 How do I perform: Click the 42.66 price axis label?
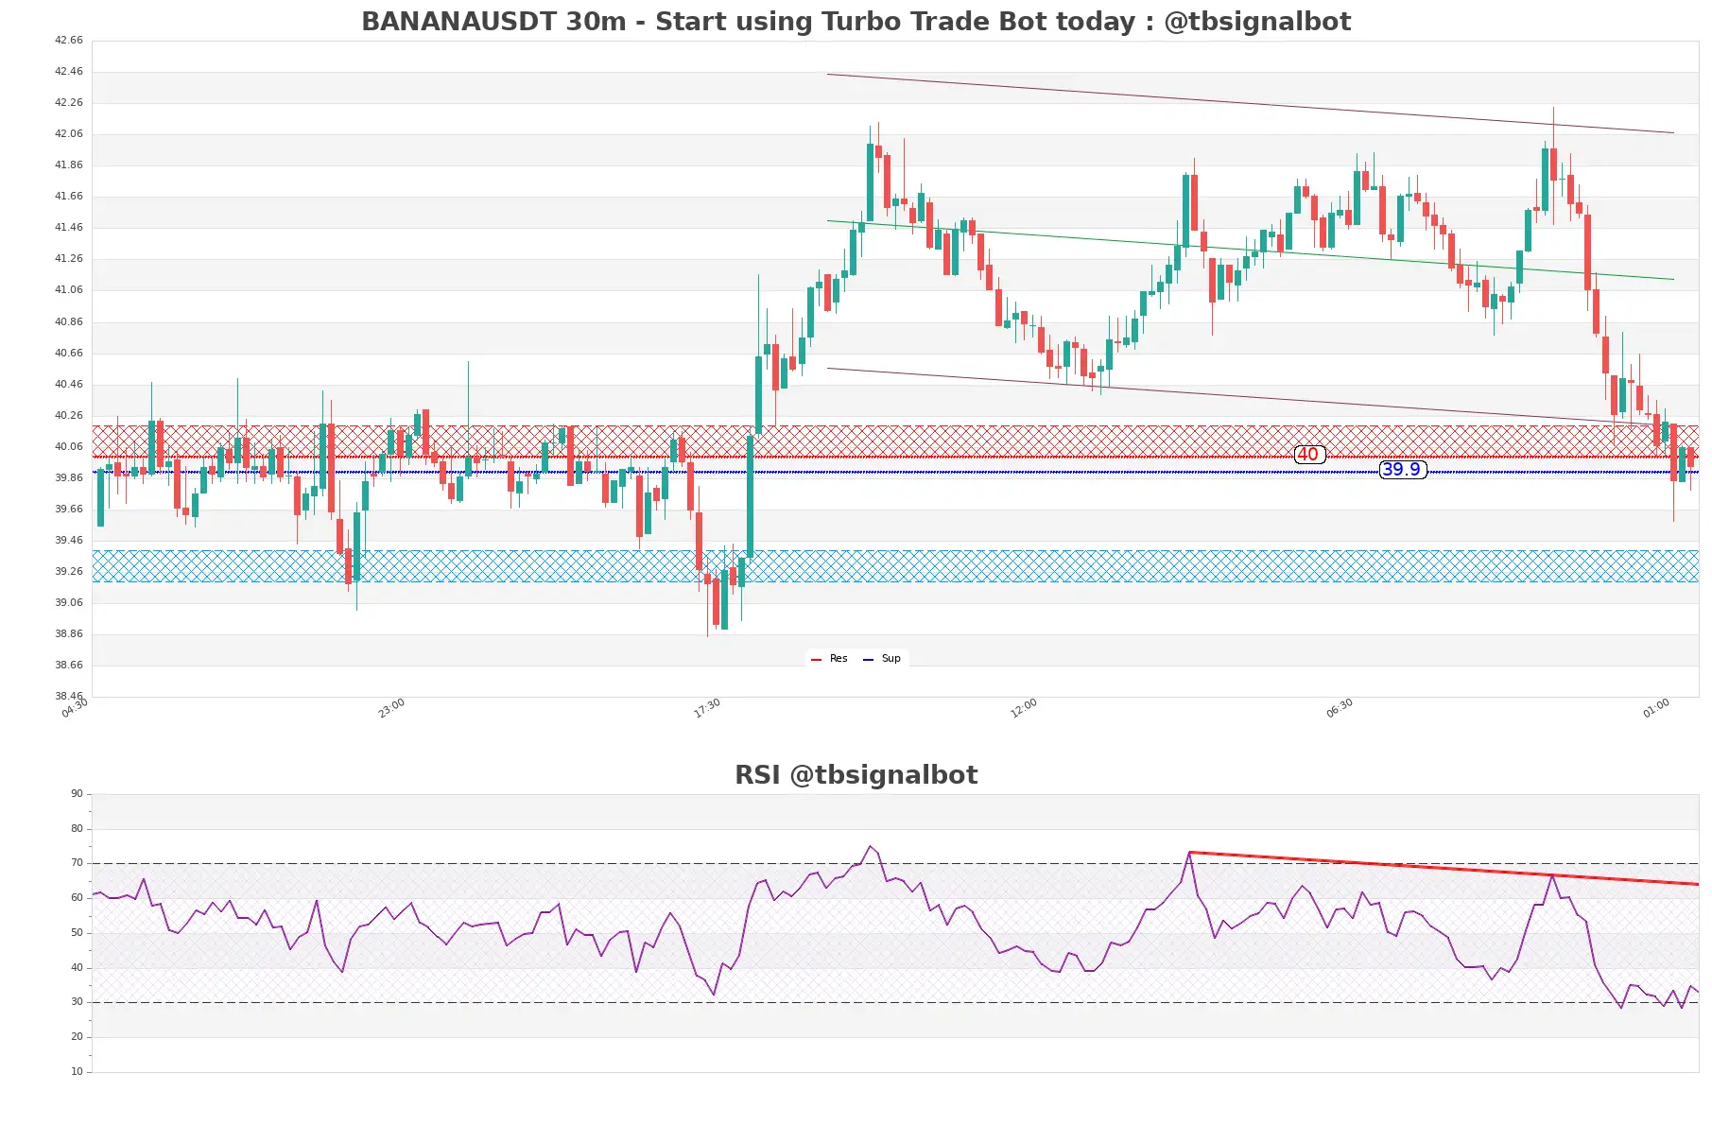(68, 41)
